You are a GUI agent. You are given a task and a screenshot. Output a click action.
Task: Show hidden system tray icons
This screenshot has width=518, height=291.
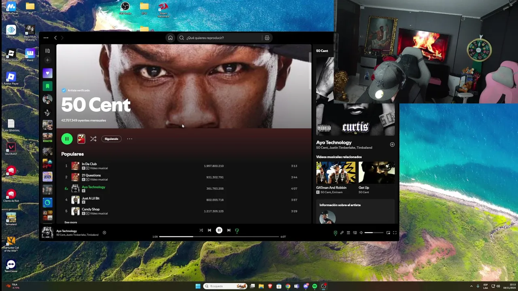(x=471, y=286)
